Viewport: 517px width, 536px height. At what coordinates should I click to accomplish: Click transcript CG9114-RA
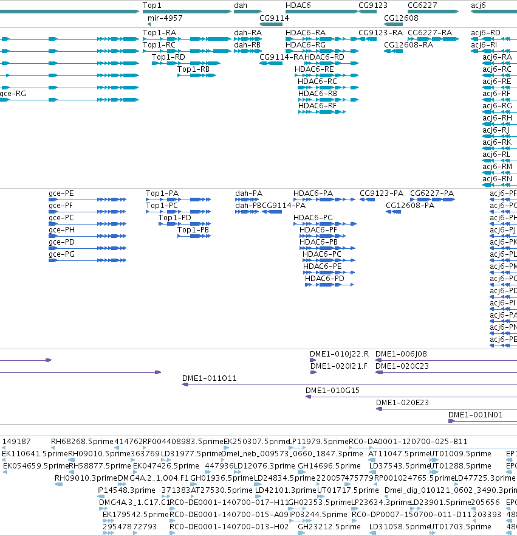coord(271,63)
